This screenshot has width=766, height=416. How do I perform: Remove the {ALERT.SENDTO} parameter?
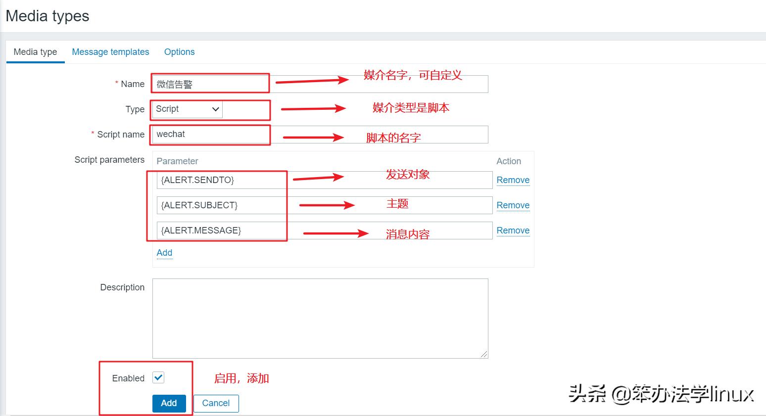pos(513,180)
